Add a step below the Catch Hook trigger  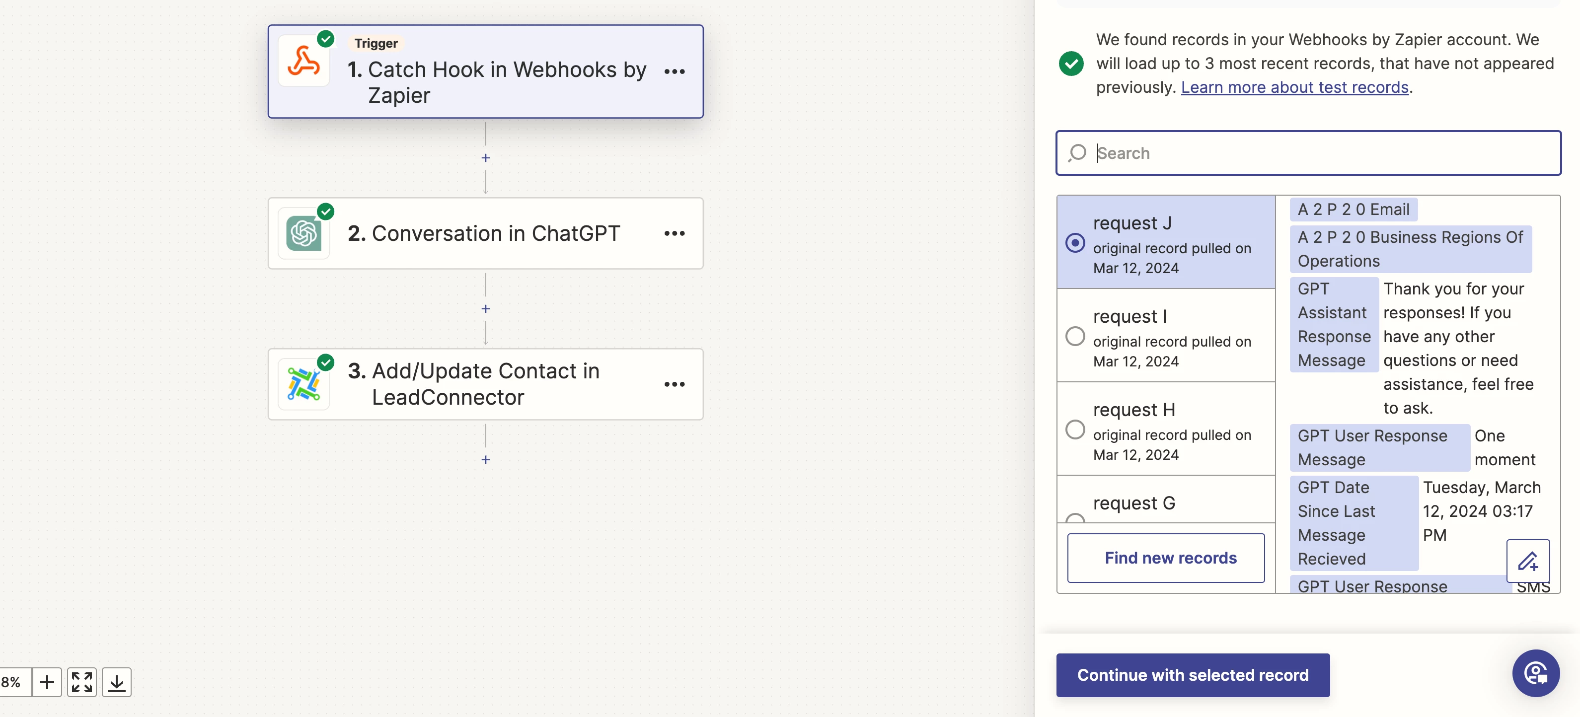[486, 158]
